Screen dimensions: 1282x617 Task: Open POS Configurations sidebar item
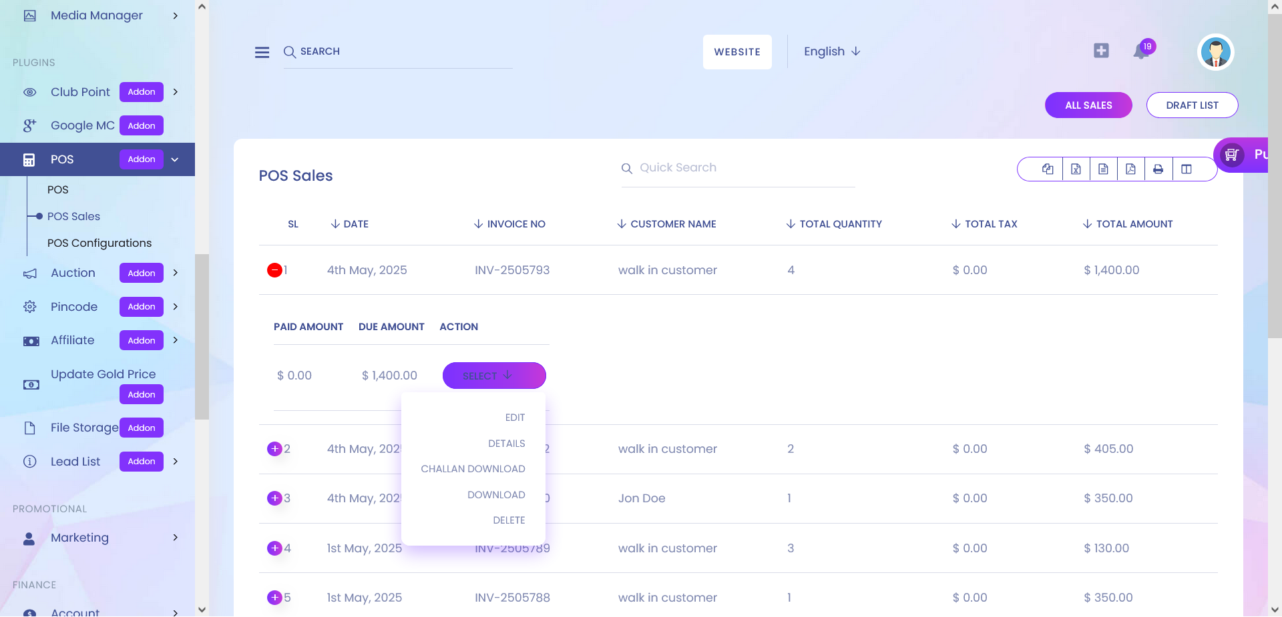[99, 243]
